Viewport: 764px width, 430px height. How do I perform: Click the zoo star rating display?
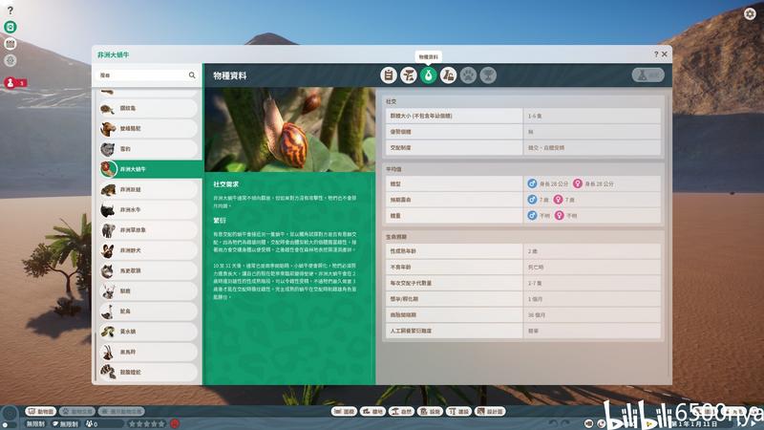[147, 423]
